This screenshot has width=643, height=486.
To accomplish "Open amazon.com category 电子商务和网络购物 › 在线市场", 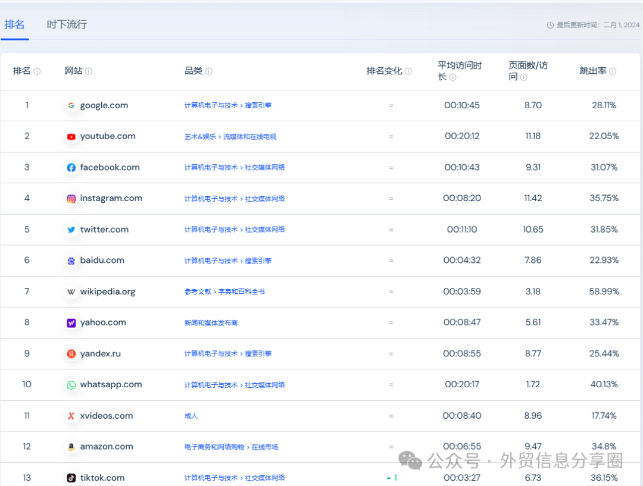I will pos(231,447).
